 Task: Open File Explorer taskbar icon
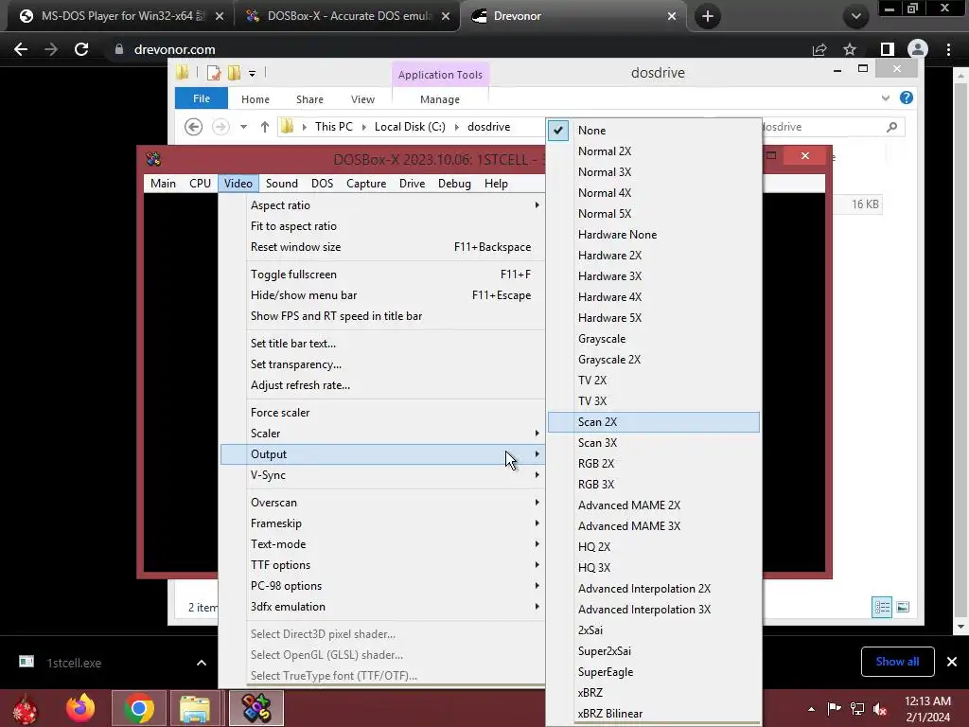tap(195, 708)
